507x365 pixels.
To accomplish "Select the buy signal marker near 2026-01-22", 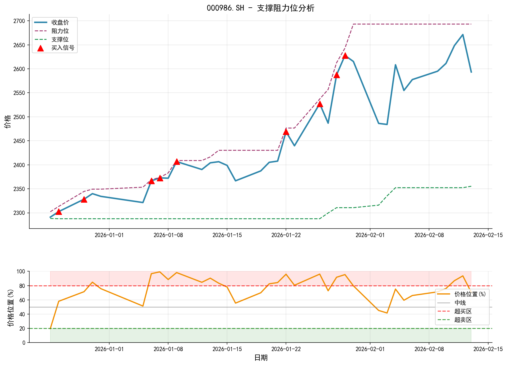I will (x=286, y=132).
